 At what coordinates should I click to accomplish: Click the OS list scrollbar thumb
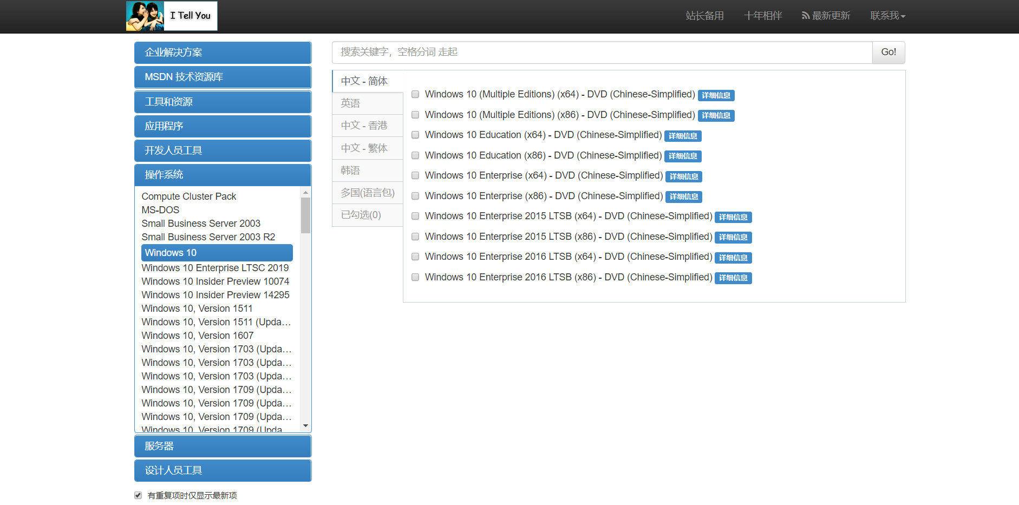click(305, 215)
